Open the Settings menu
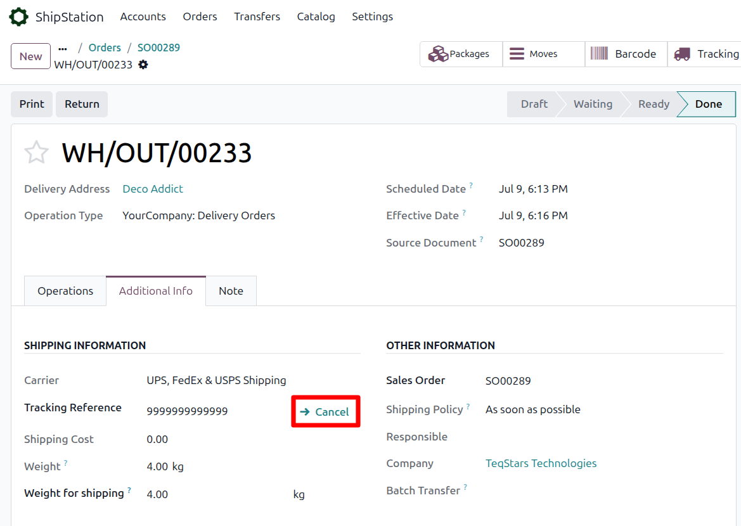This screenshot has width=741, height=526. 372,16
